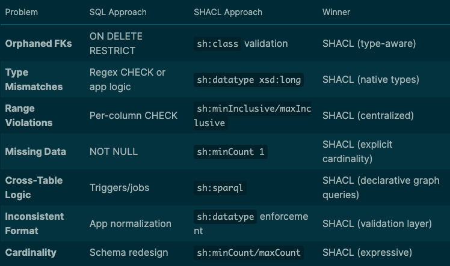Click the SQL Approach column header
The image size is (450, 266).
tap(118, 12)
